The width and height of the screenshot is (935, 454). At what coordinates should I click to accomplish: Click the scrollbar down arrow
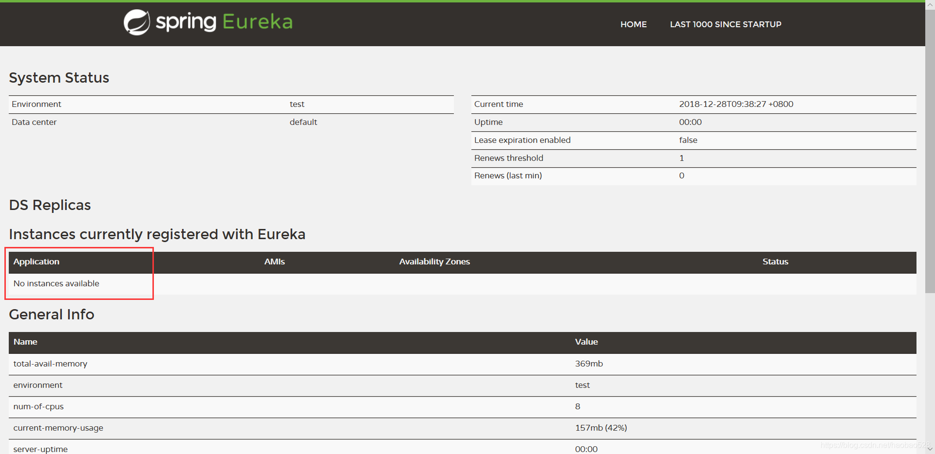pyautogui.click(x=930, y=450)
